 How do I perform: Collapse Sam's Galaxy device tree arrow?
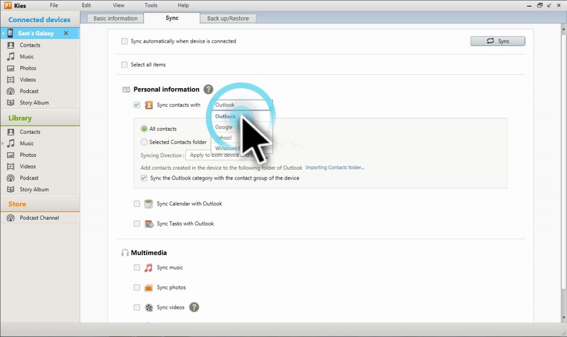pos(3,33)
